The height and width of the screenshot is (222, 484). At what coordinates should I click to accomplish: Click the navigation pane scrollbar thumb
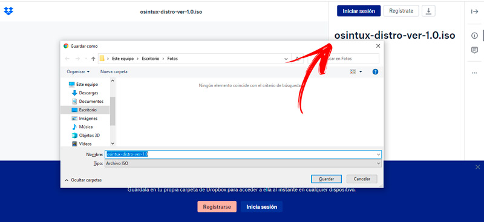(x=113, y=111)
